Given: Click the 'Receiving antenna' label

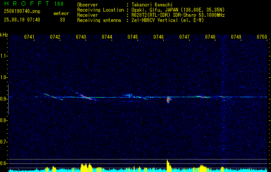Looking at the screenshot, I should coord(99,20).
